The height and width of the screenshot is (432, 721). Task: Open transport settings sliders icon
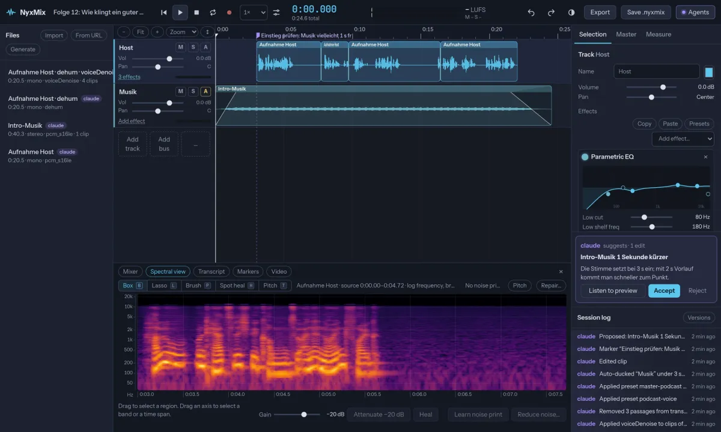[x=276, y=12]
